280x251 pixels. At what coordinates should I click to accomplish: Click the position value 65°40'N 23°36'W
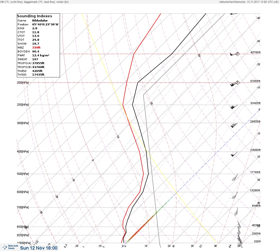click(45, 25)
